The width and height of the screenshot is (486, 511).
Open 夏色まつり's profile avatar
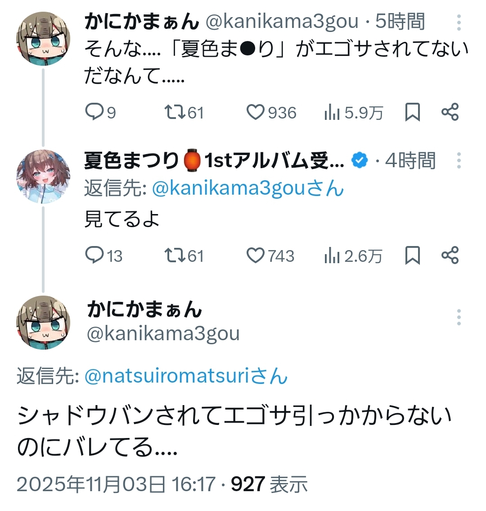(43, 176)
